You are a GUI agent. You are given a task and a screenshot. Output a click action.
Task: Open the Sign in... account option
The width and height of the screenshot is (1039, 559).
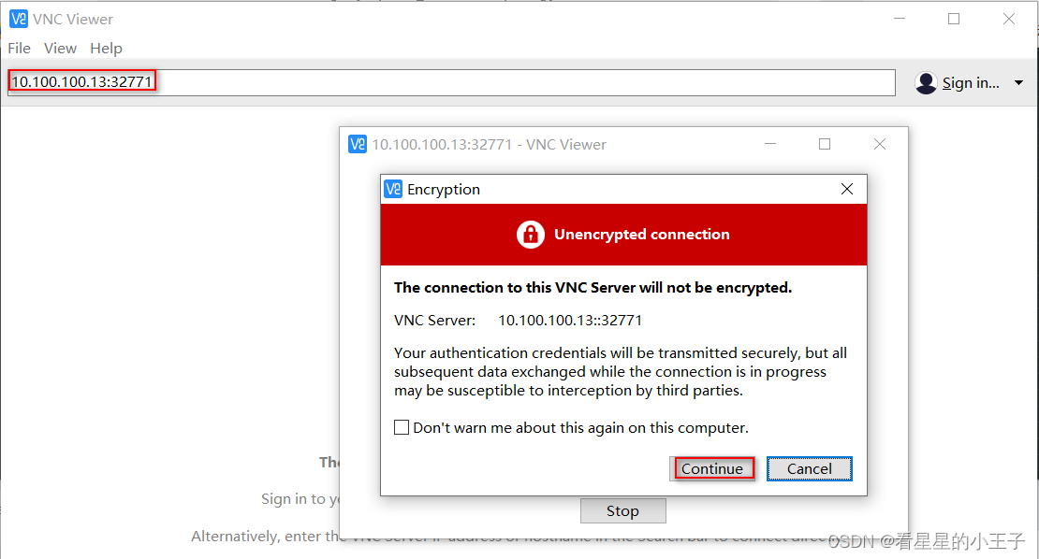click(971, 82)
